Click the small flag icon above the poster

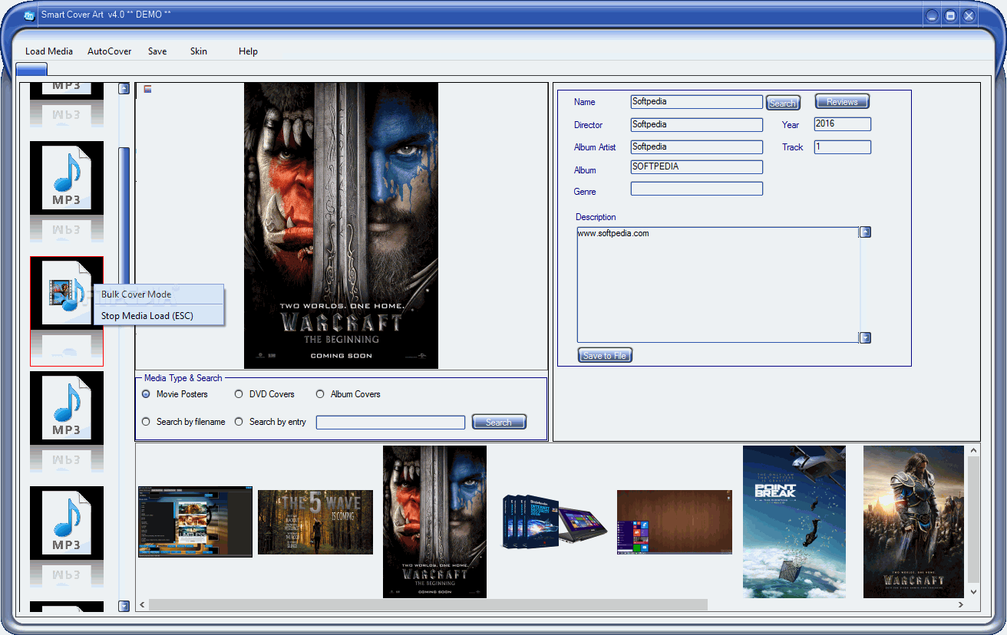point(147,89)
